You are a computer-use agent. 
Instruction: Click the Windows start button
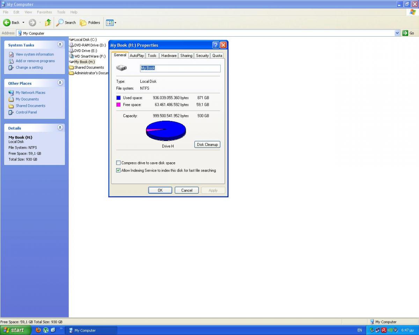point(16,330)
